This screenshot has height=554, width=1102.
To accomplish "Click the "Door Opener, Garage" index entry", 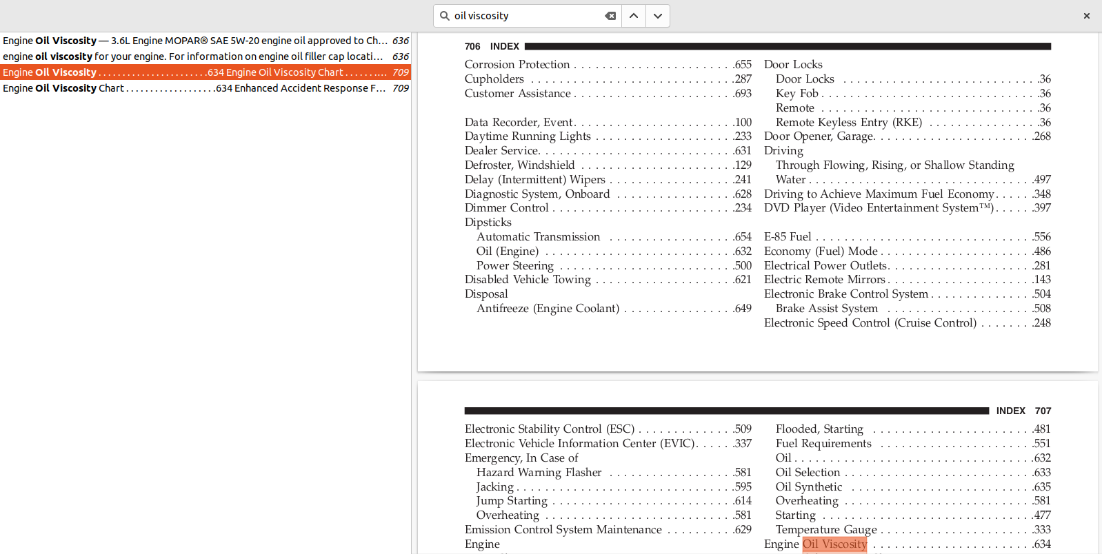I will click(819, 136).
